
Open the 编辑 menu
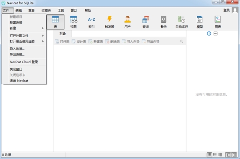18,10
